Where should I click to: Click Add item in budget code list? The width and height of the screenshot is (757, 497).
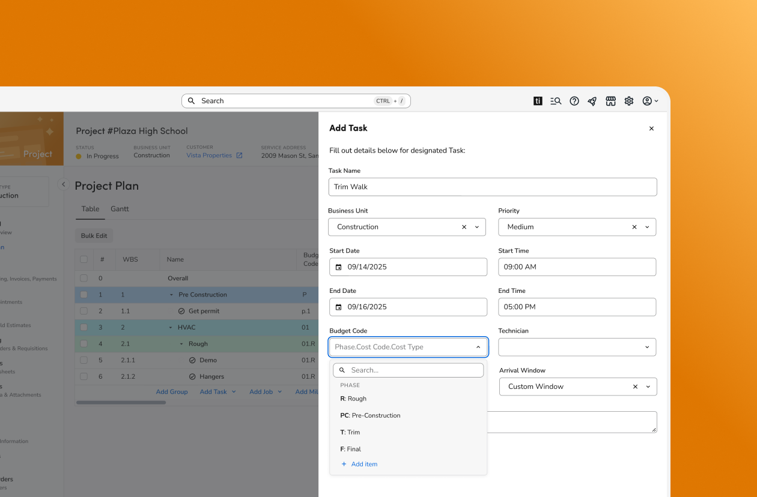[x=364, y=464]
